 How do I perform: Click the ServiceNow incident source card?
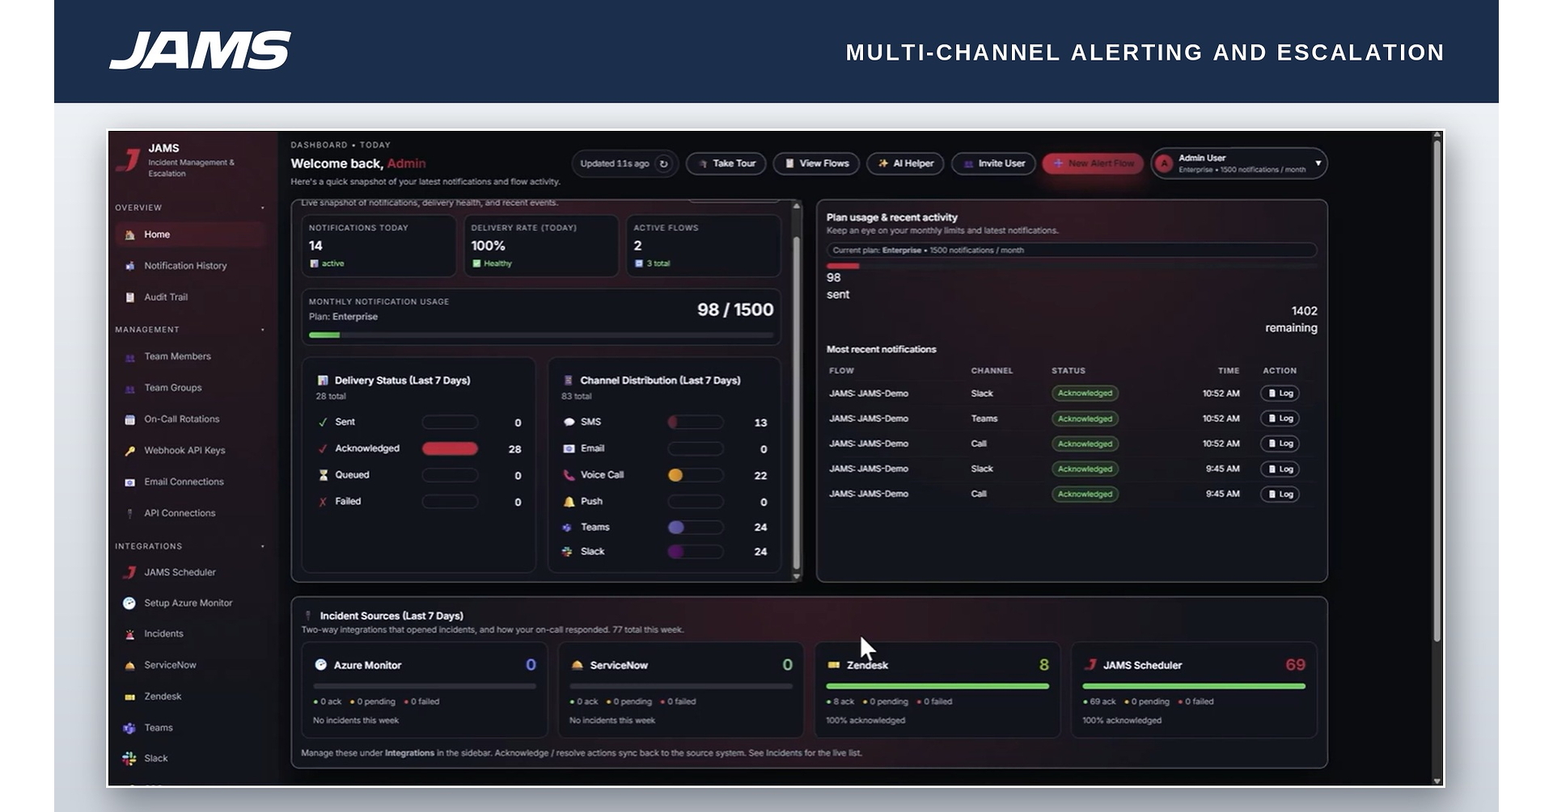[681, 691]
